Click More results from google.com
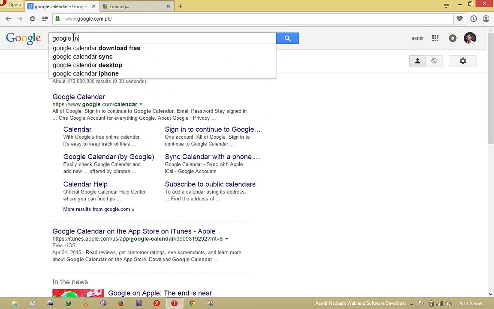The height and width of the screenshot is (309, 494). pyautogui.click(x=99, y=209)
